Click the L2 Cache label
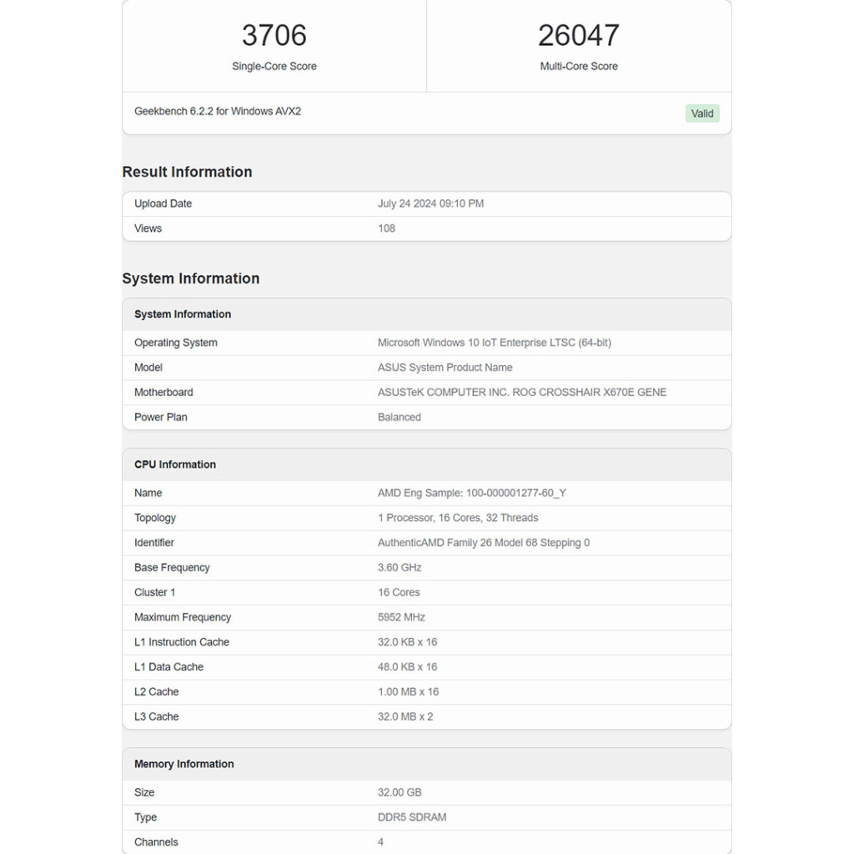Viewport: 854px width, 854px height. click(156, 691)
